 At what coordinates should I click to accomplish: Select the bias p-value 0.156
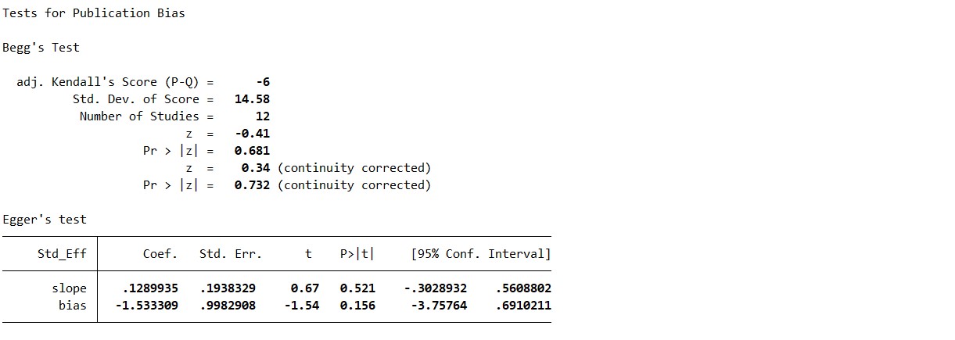point(357,306)
